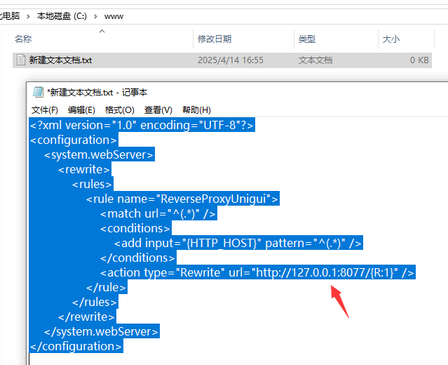The width and height of the screenshot is (448, 365).
Task: Sort files by 修改日期 column header
Action: coord(215,39)
